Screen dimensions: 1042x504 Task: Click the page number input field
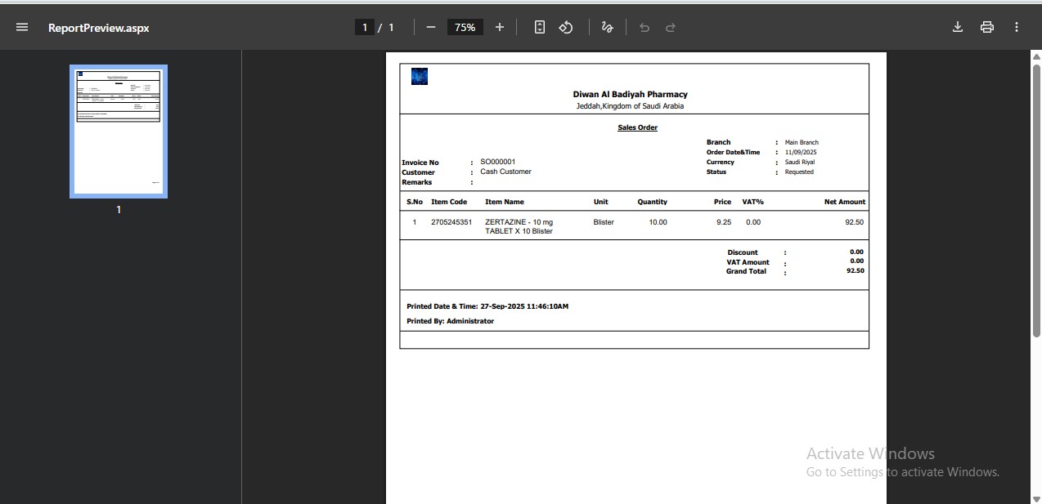click(x=364, y=28)
